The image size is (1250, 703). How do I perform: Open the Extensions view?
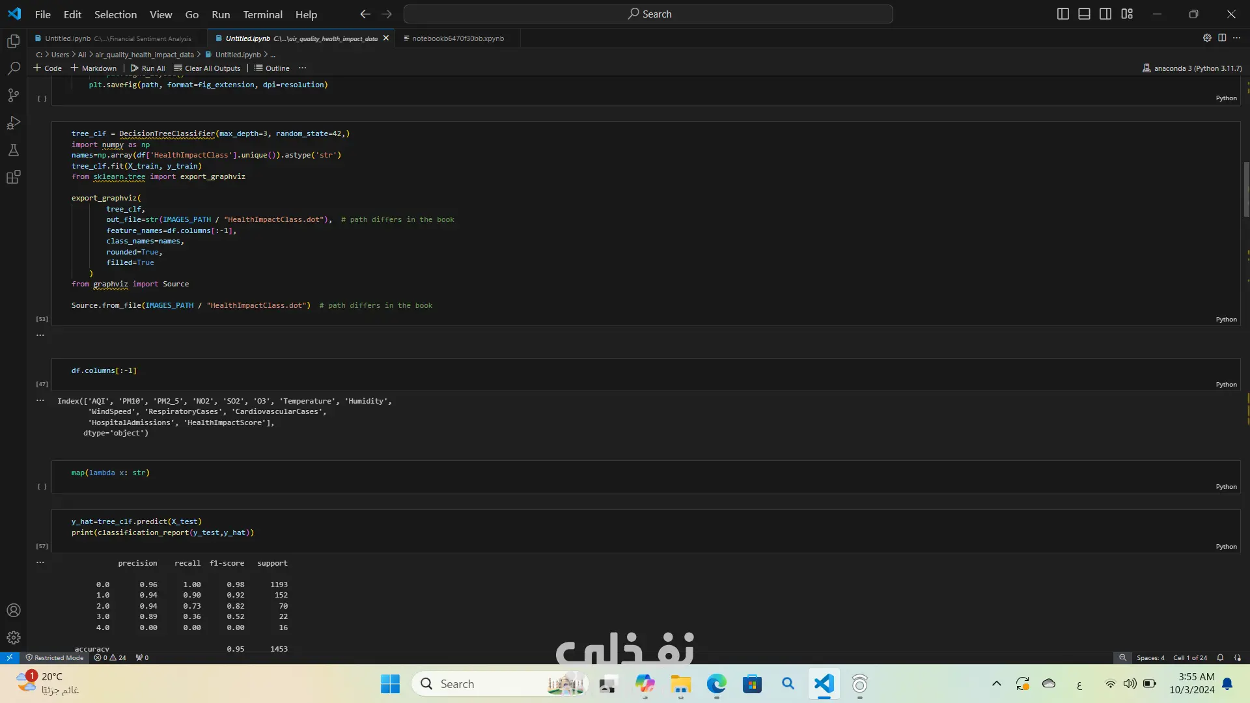tap(13, 177)
